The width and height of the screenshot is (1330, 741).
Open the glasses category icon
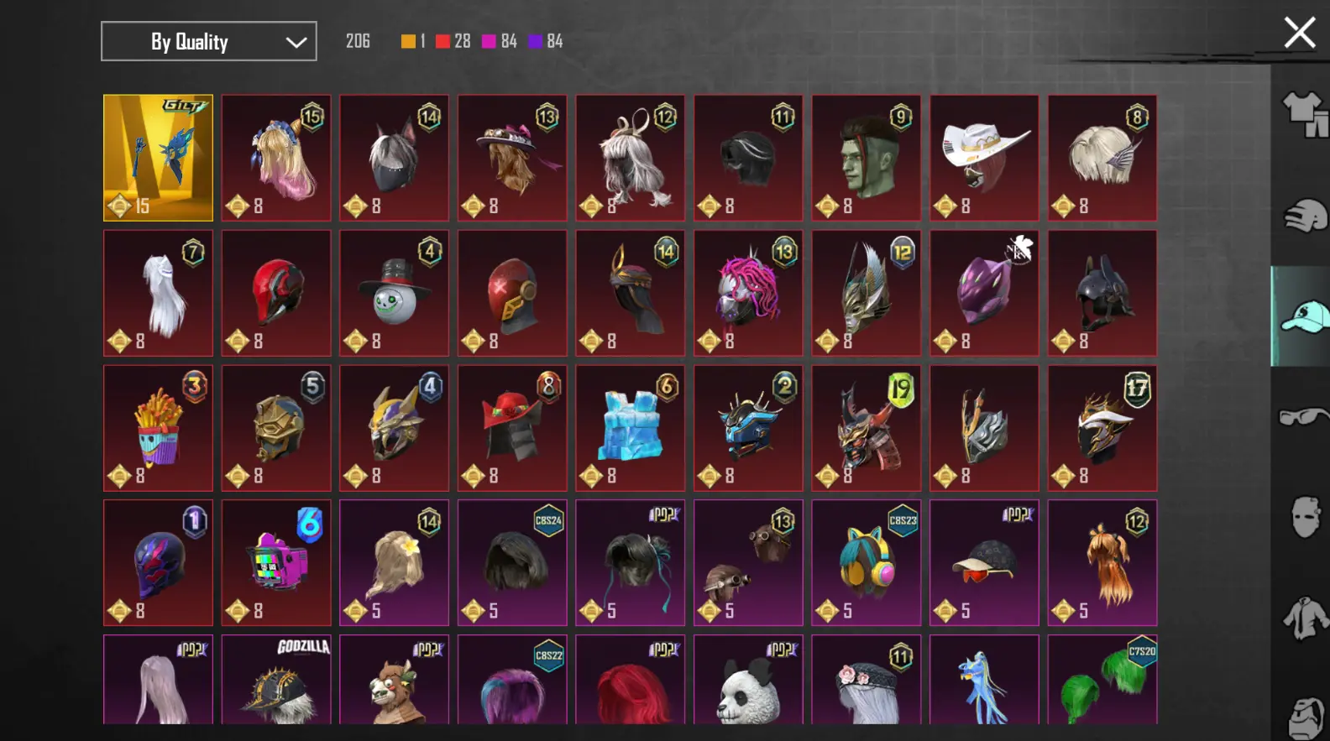click(1304, 416)
